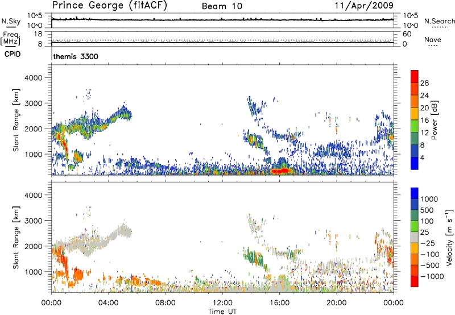
Task: Select the 'Beam 10' header text
Action: [222, 6]
